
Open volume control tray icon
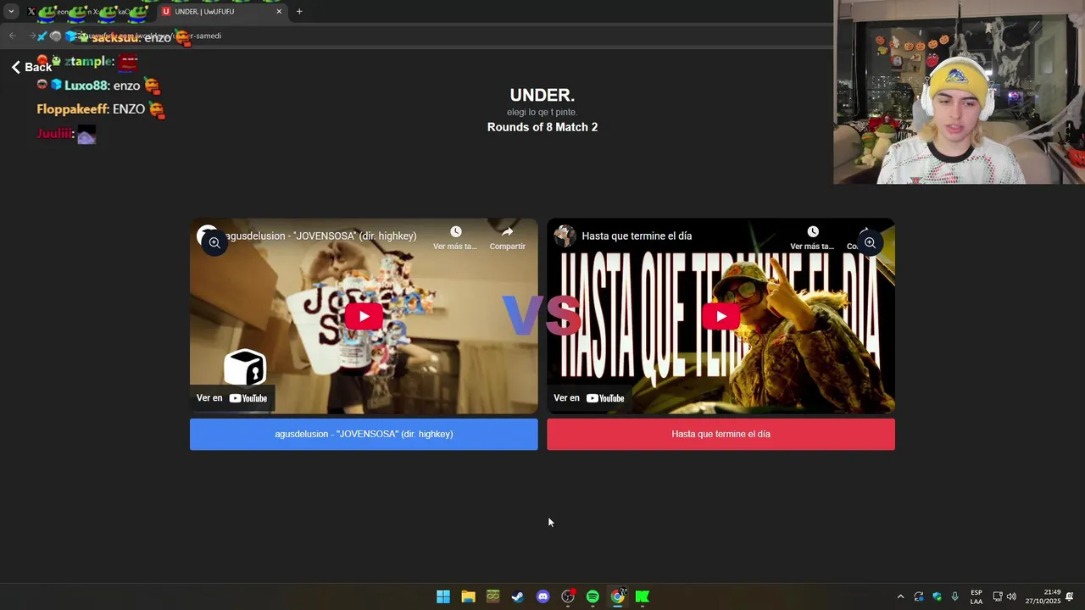point(1011,596)
